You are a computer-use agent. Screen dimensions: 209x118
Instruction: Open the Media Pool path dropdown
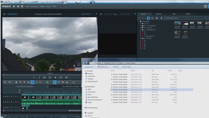pyautogui.click(x=206, y=18)
